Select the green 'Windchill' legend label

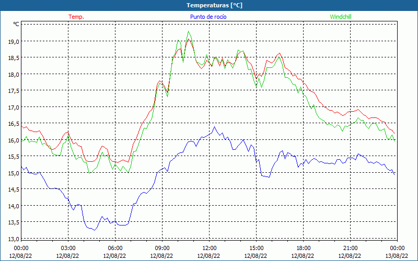[x=341, y=17]
